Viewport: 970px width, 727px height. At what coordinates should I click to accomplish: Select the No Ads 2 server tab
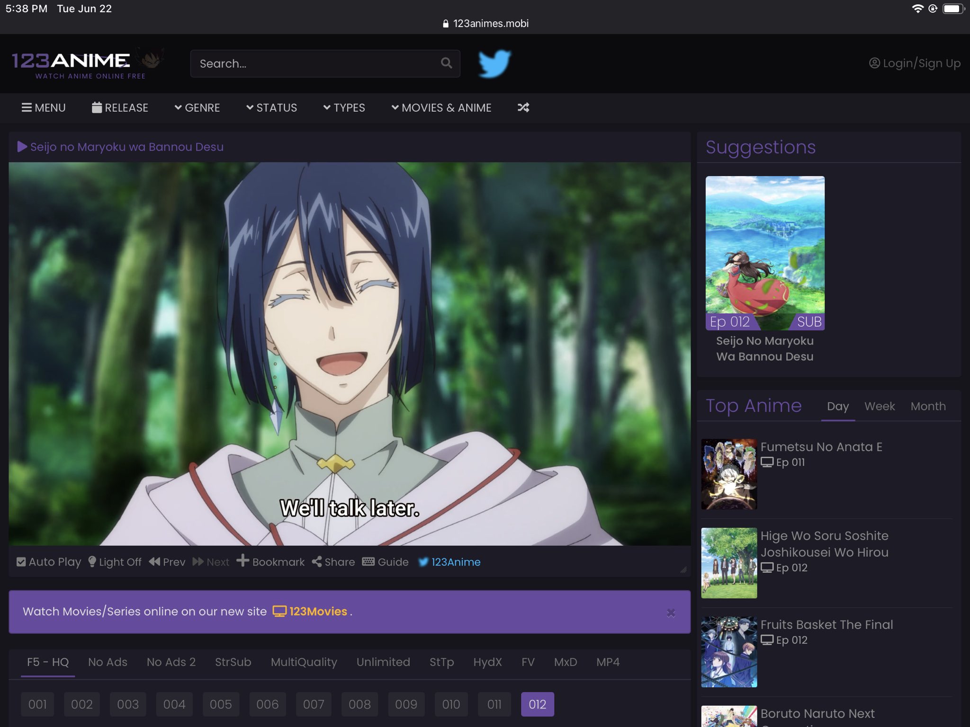(x=171, y=662)
